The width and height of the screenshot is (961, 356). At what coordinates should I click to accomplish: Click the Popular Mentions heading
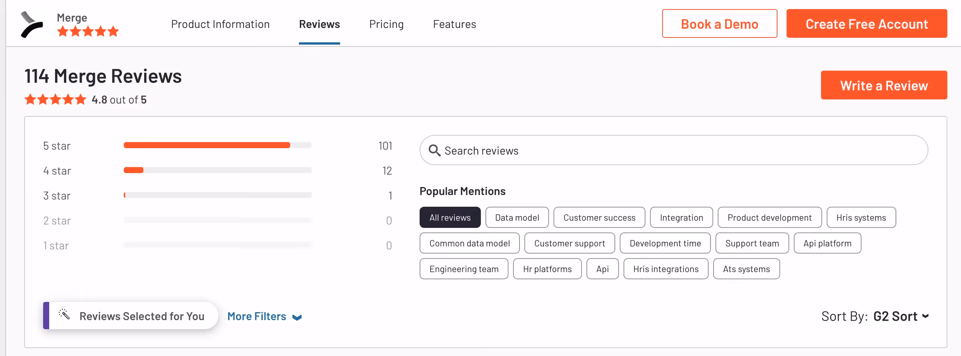(462, 191)
